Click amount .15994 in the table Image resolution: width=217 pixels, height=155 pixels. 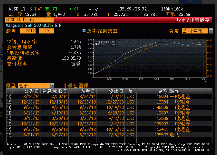[x=162, y=97]
